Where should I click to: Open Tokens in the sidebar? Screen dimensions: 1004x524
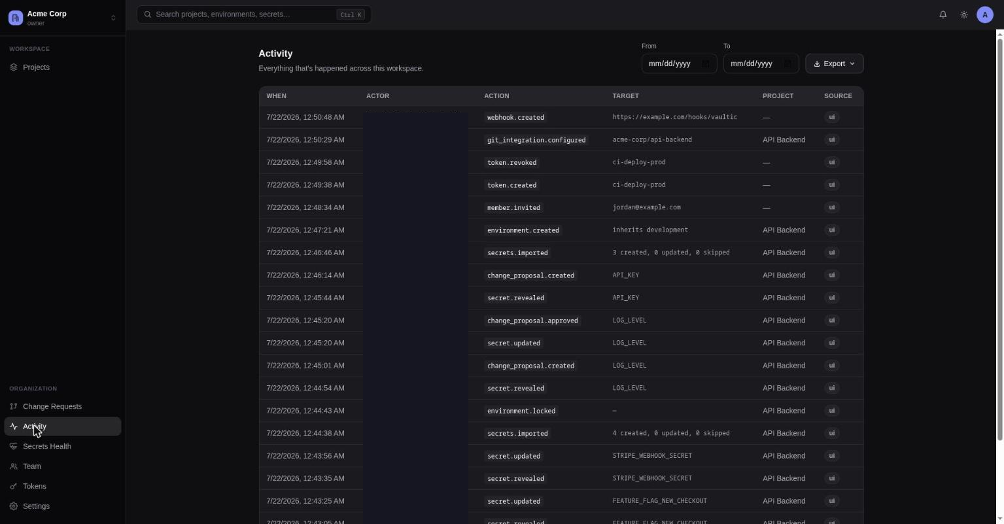pyautogui.click(x=62, y=486)
